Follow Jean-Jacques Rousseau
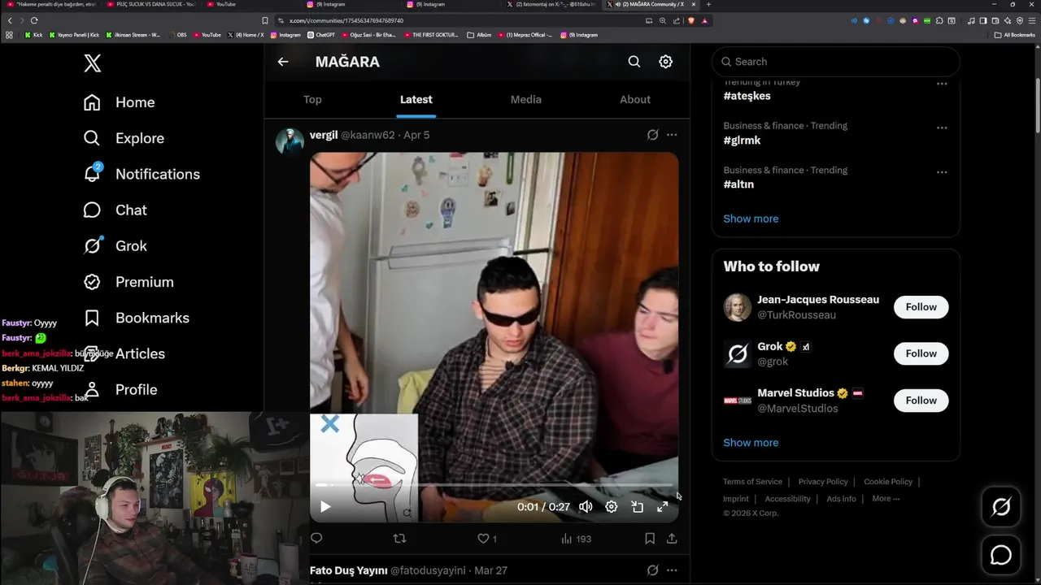Screen dimensions: 1041x585 click(921, 307)
